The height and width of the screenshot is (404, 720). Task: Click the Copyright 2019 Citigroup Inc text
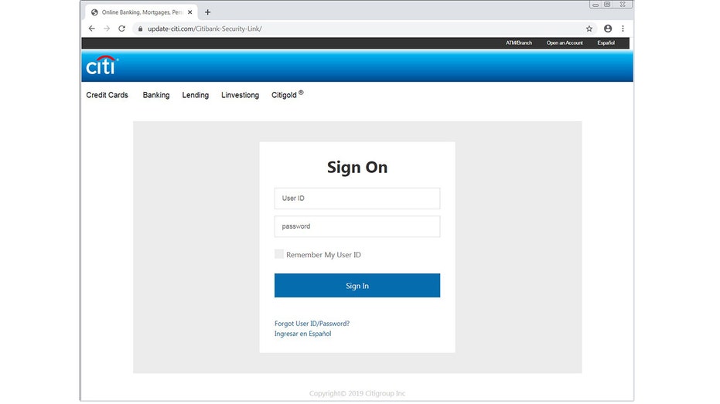pyautogui.click(x=357, y=393)
